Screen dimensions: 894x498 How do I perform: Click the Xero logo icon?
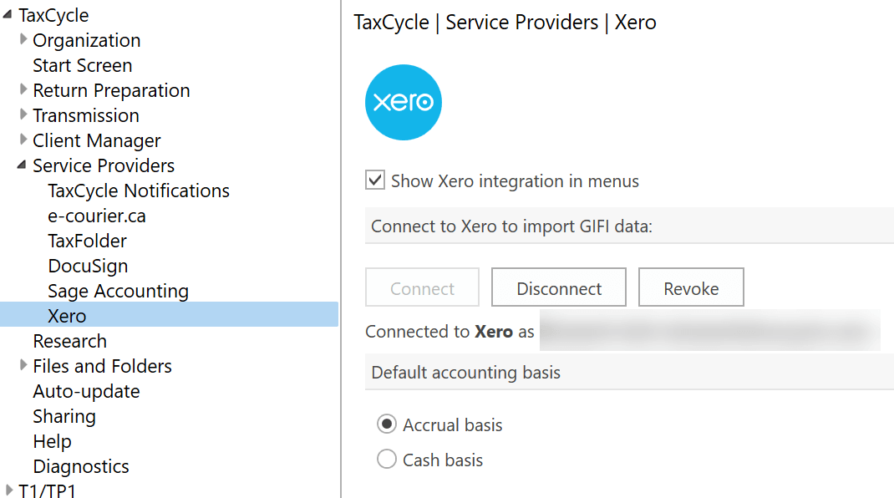tap(403, 102)
